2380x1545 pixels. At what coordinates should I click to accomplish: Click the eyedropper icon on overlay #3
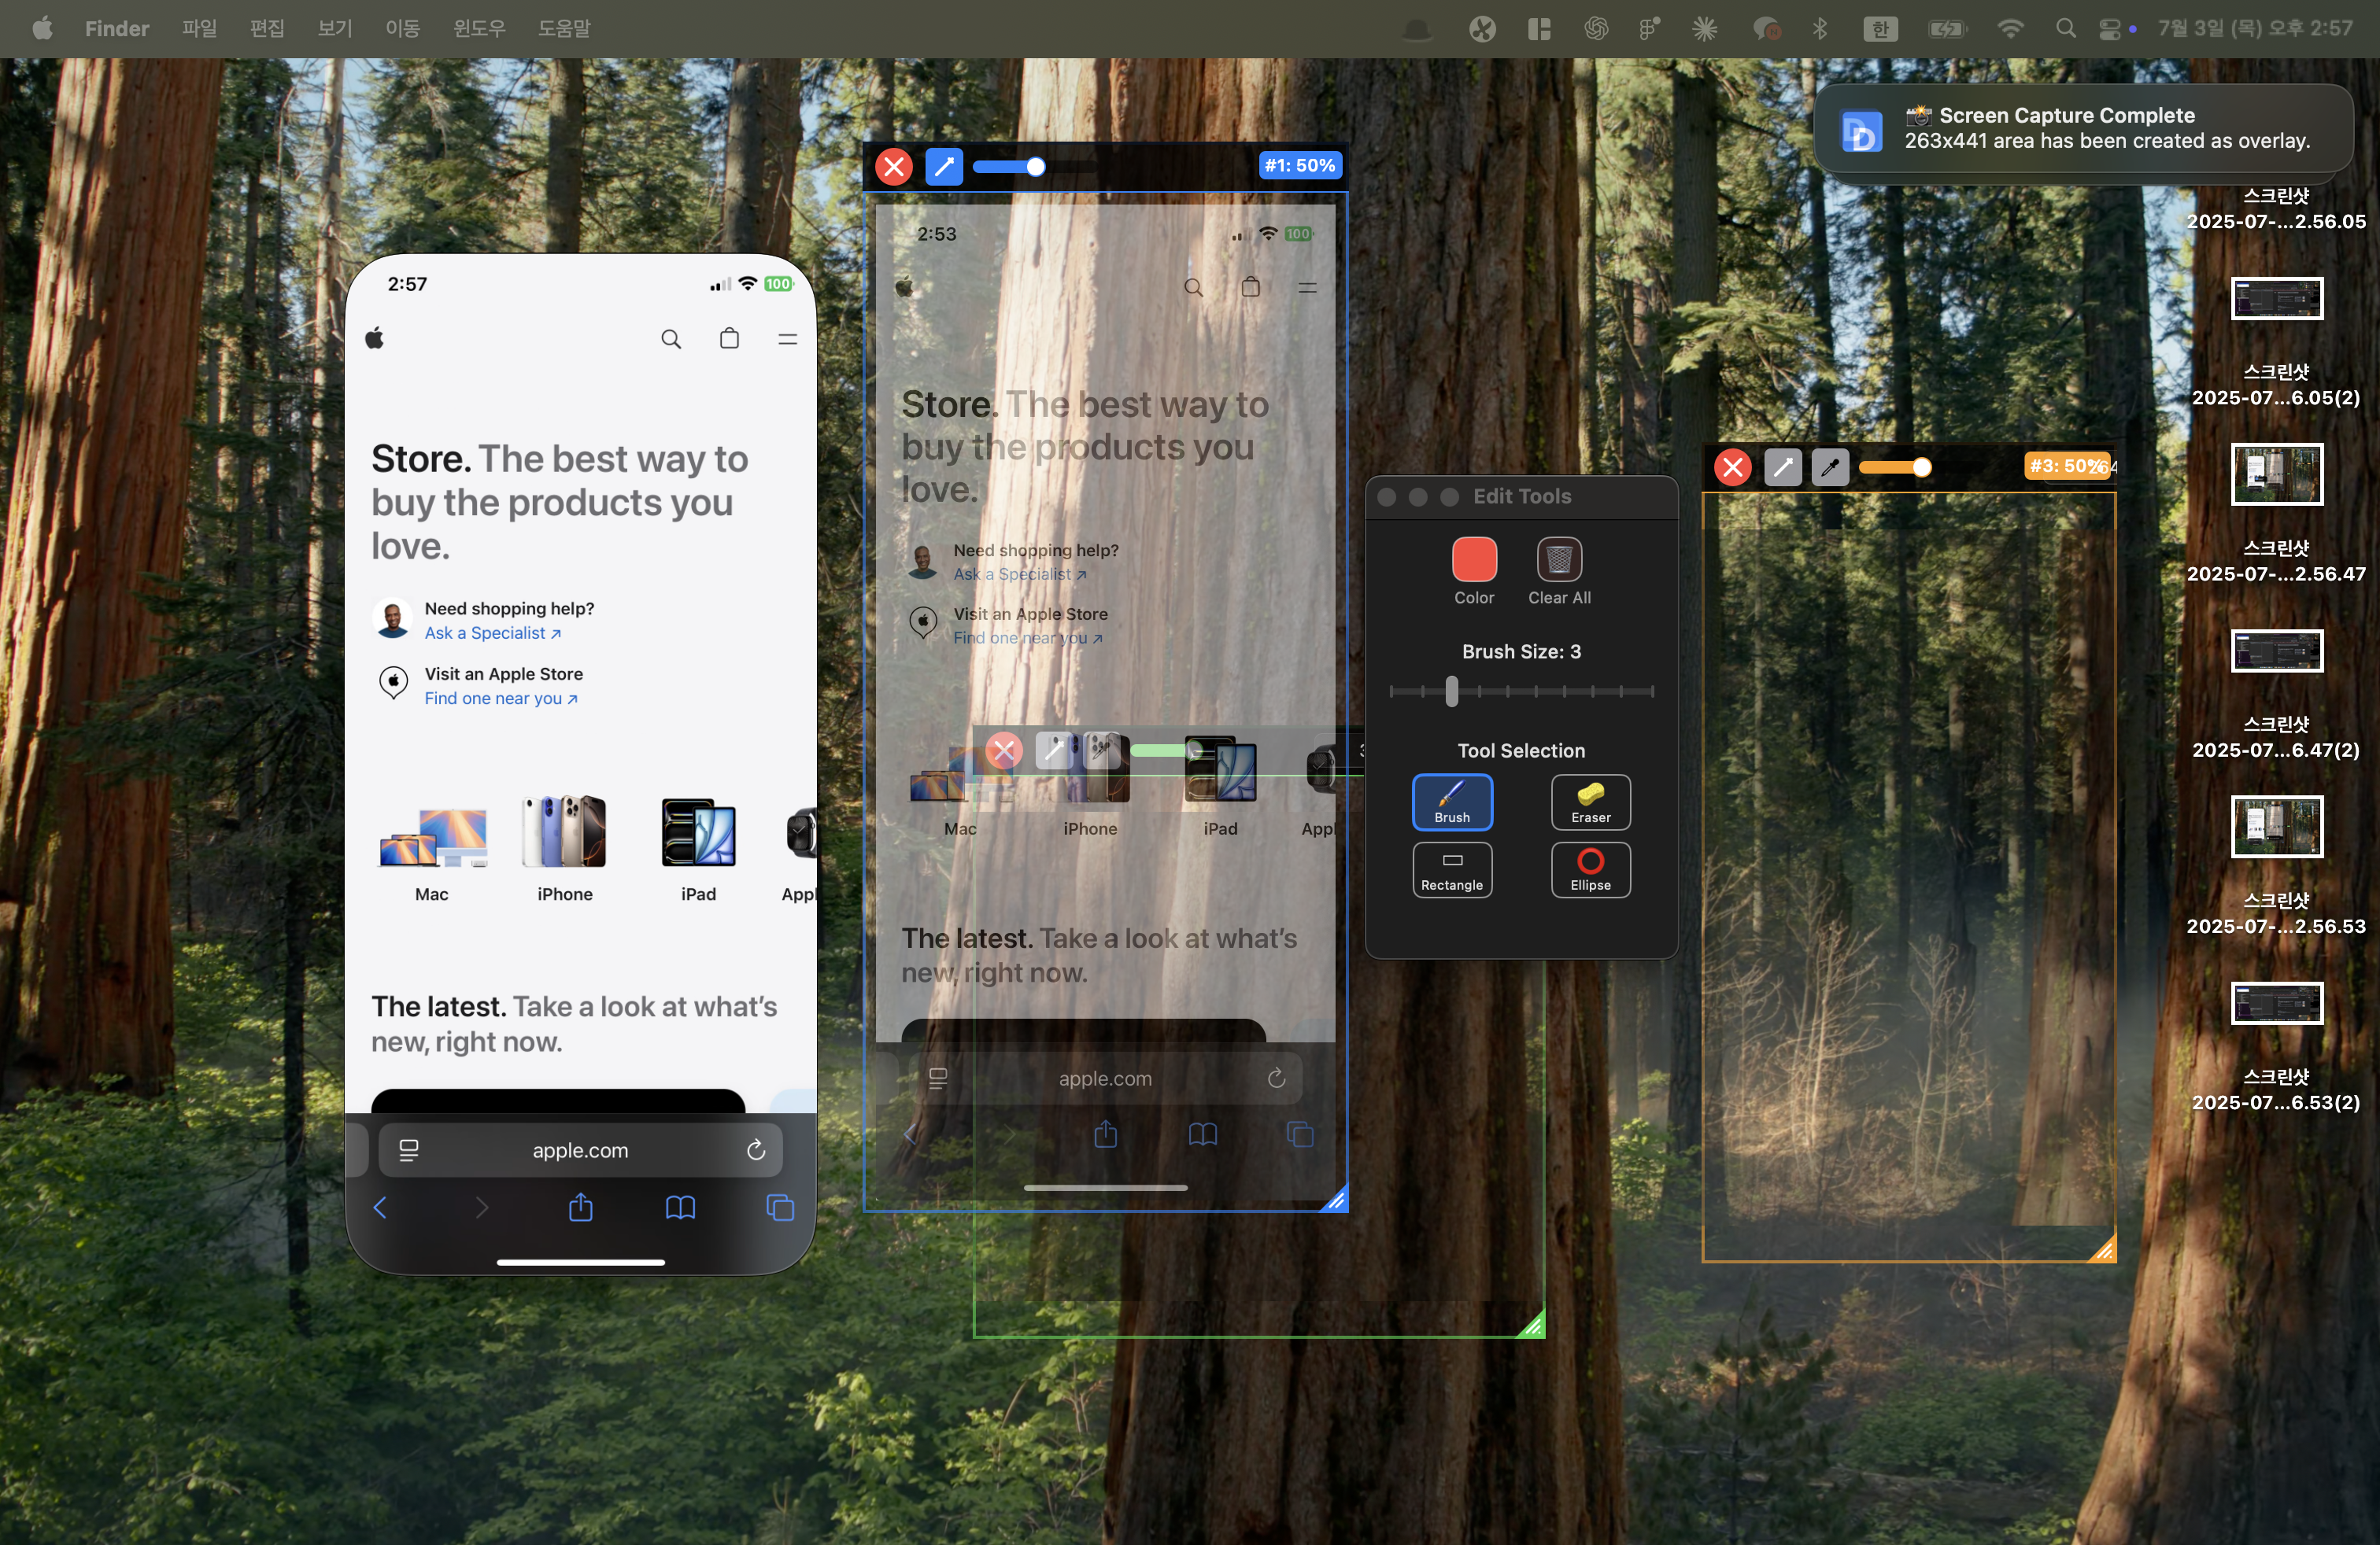click(x=1830, y=466)
